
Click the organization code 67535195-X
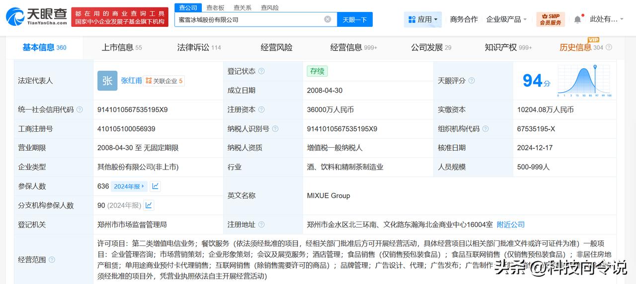[x=536, y=129]
